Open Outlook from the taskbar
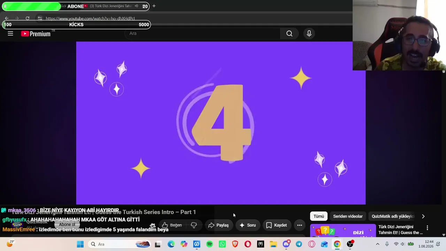446x251 pixels. [324, 244]
